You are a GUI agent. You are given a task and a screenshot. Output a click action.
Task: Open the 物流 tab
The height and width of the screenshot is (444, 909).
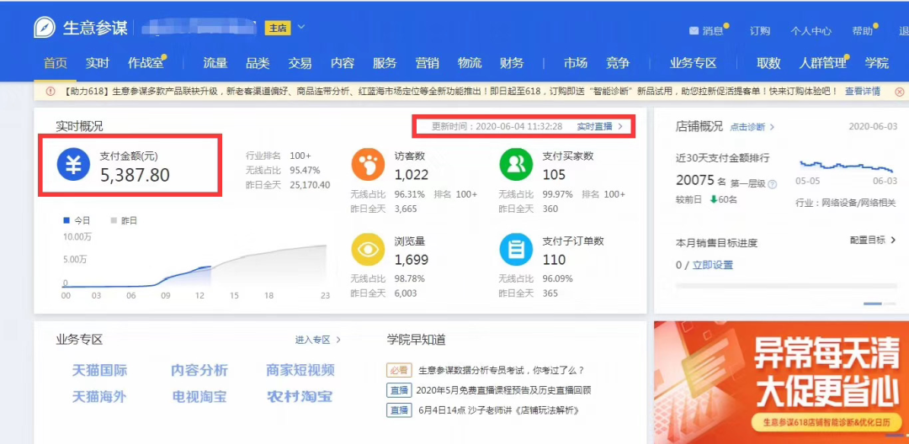tap(470, 63)
